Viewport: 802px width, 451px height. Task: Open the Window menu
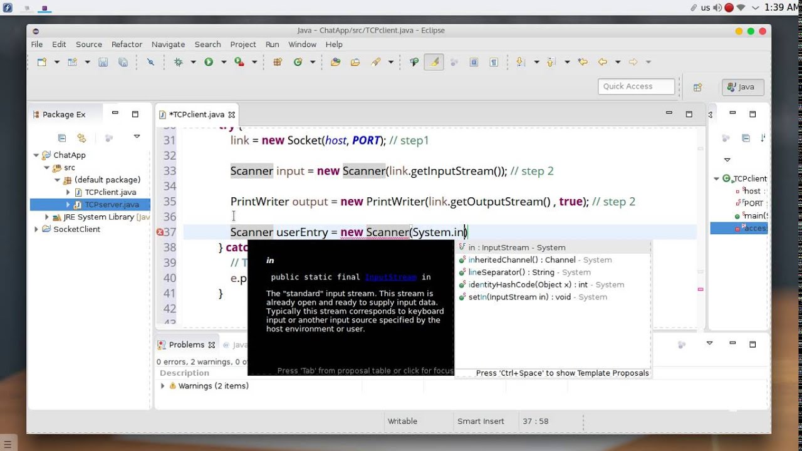[302, 44]
